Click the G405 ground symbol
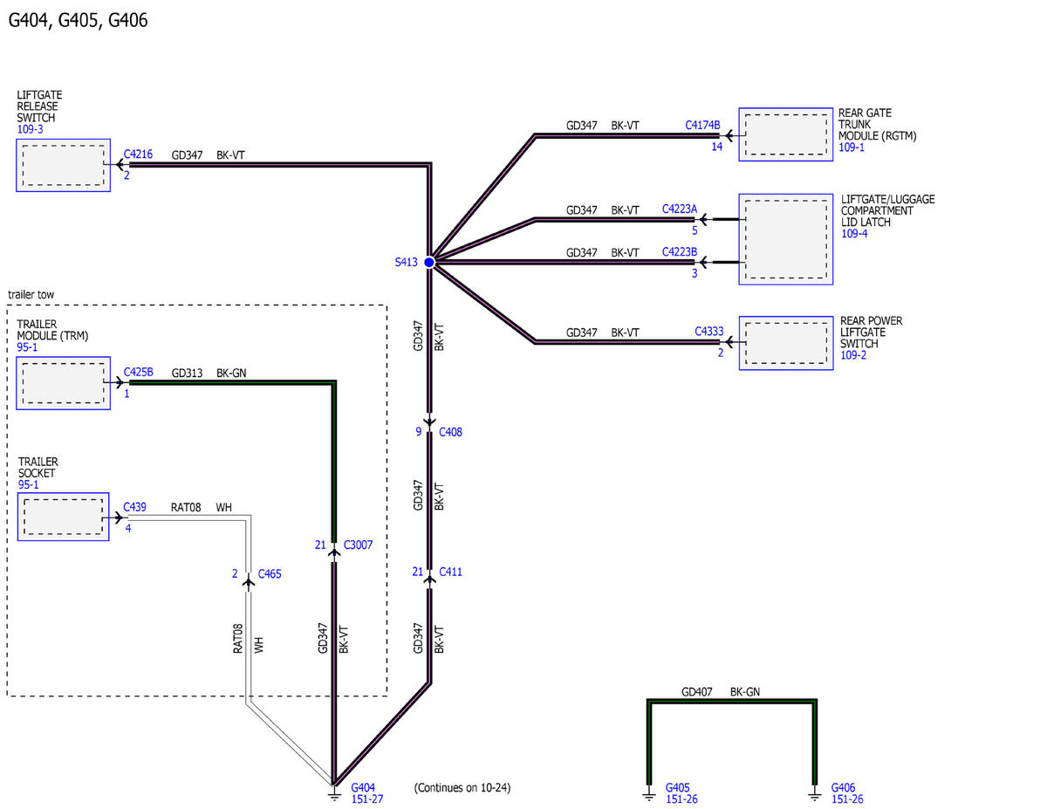 648,792
